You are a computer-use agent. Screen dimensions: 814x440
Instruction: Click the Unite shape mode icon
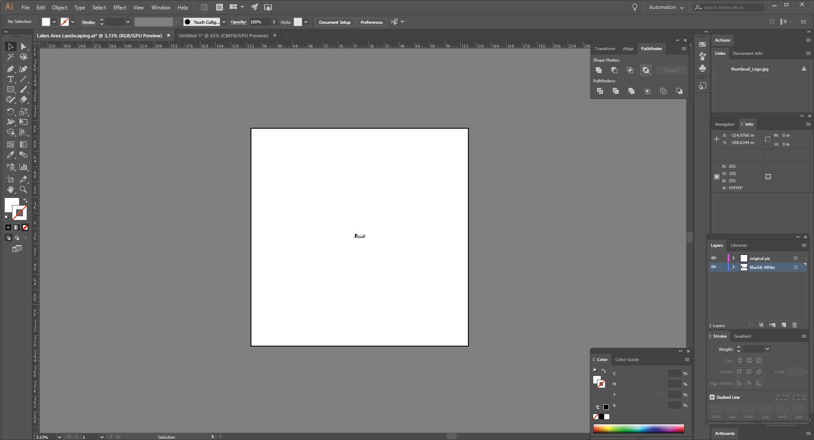point(599,70)
